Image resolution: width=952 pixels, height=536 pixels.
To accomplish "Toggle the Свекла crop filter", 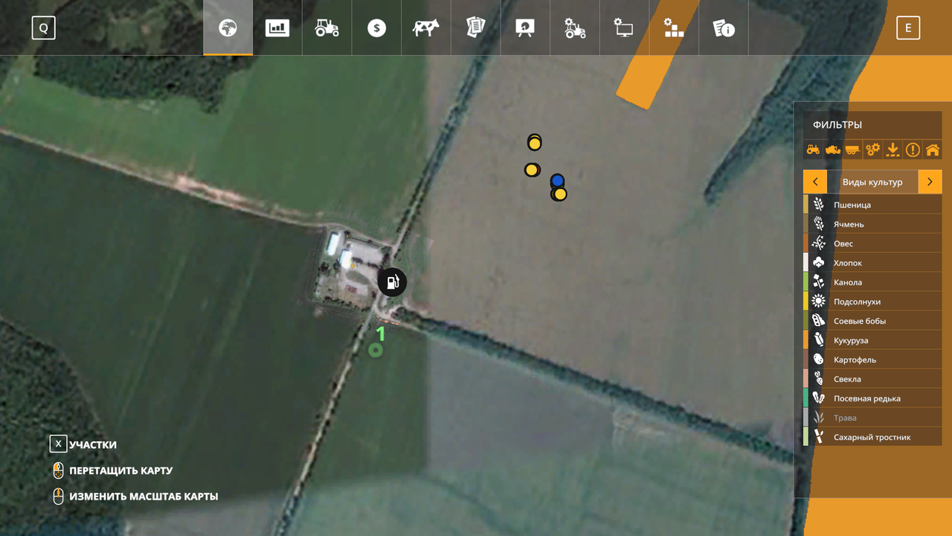I will pos(872,379).
